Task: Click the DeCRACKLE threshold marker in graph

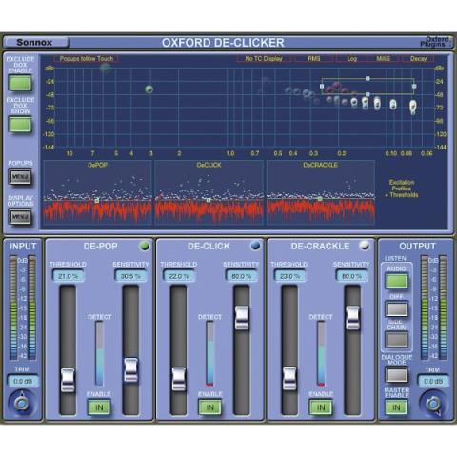Action: (320, 199)
